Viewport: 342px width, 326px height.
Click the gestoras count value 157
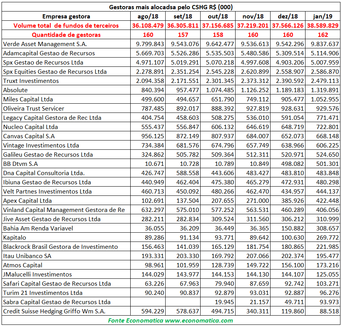coord(183,35)
